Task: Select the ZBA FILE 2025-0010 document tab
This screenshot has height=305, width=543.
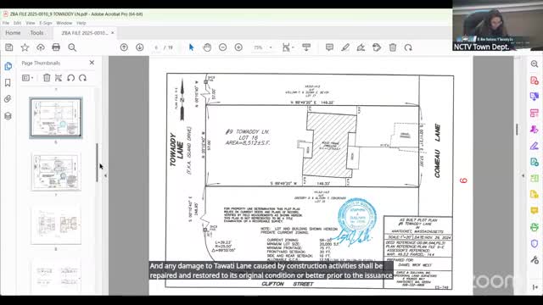Action: (85, 33)
